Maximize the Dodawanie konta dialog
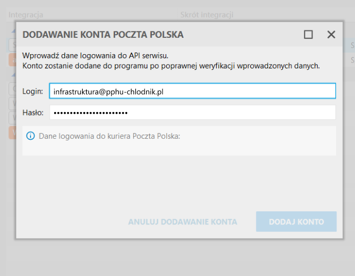 click(x=308, y=35)
